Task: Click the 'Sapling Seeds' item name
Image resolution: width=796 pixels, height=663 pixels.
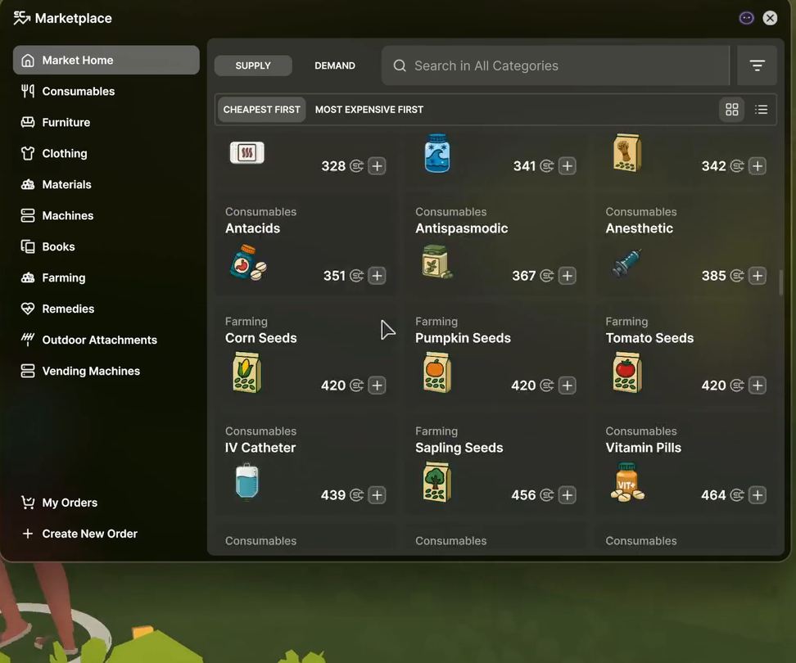Action: click(x=459, y=448)
